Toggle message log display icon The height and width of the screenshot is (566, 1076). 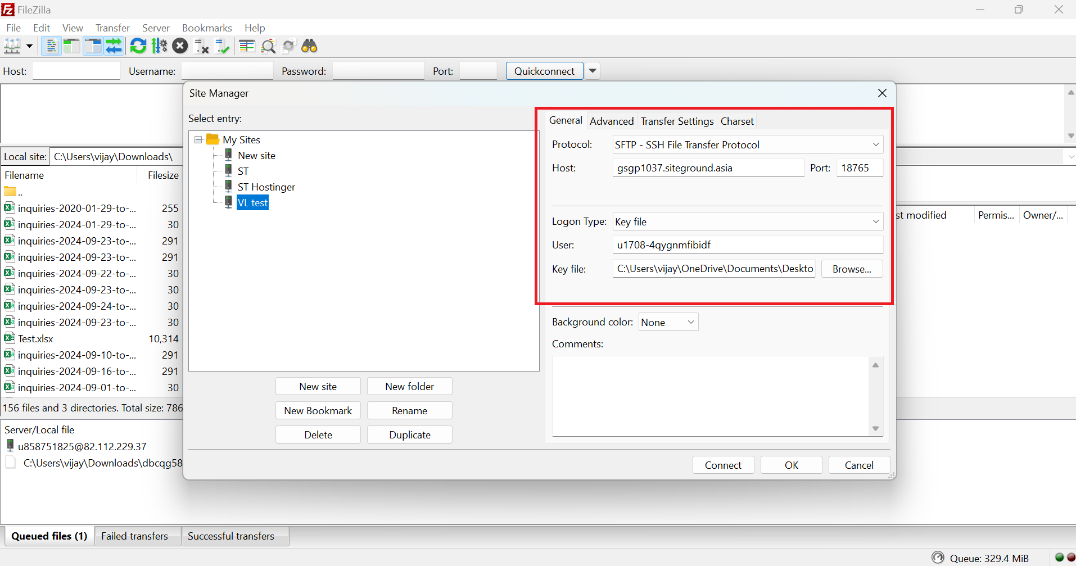[x=51, y=46]
